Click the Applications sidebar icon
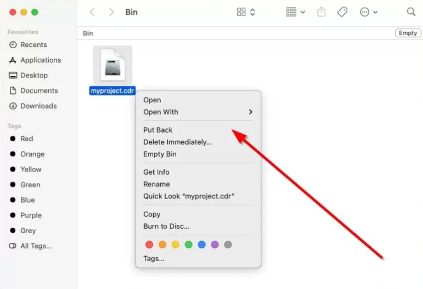This screenshot has height=289, width=423. (x=12, y=60)
